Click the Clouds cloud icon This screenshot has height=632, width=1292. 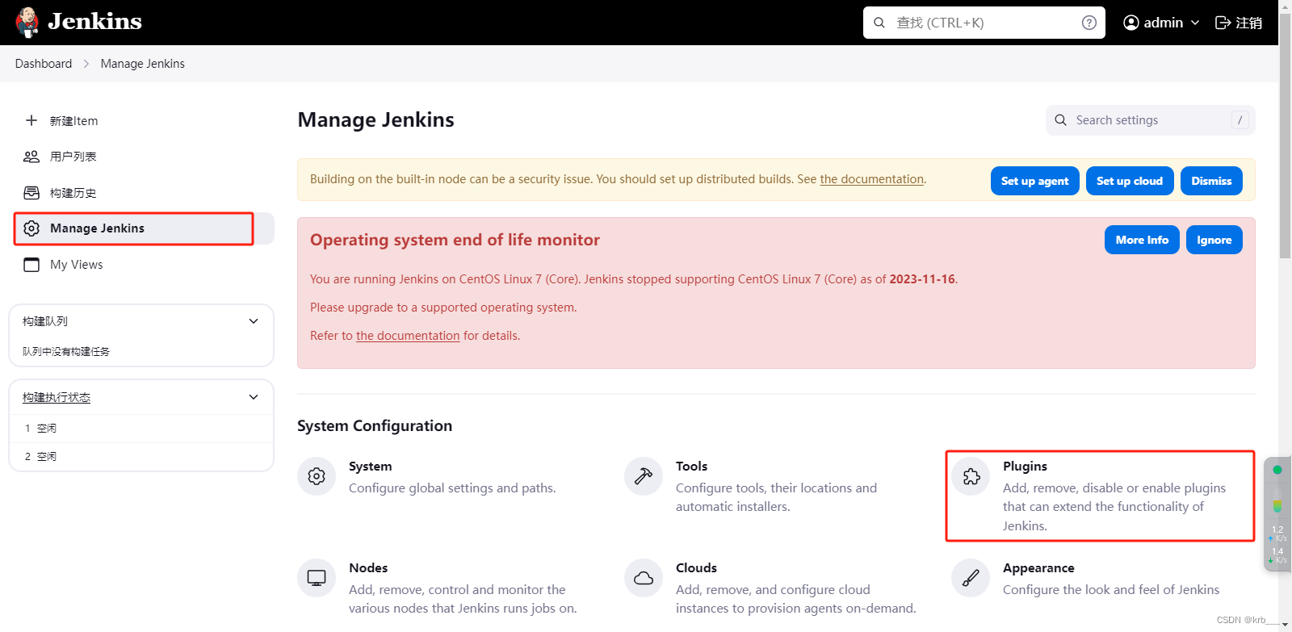(644, 578)
